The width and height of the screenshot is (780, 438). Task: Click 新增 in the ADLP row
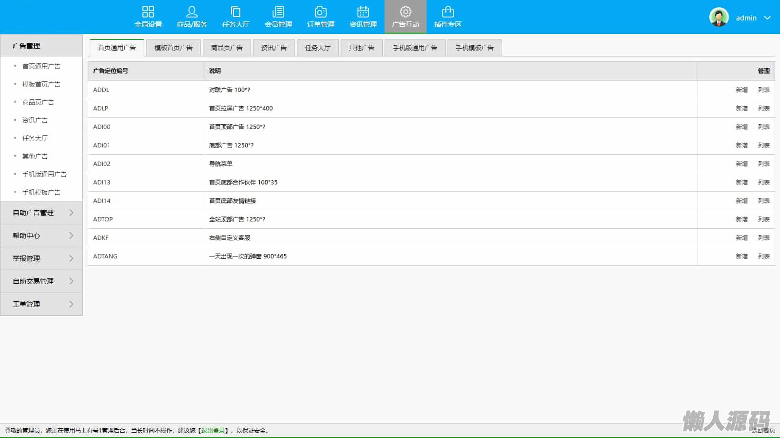[x=741, y=109]
